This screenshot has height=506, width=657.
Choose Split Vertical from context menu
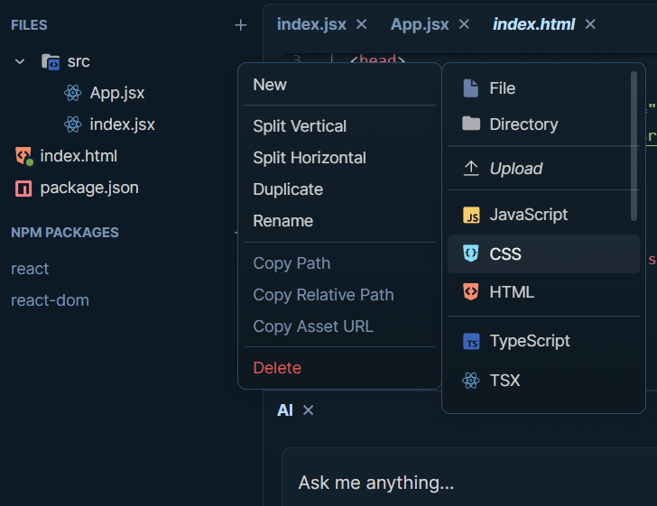339,126
